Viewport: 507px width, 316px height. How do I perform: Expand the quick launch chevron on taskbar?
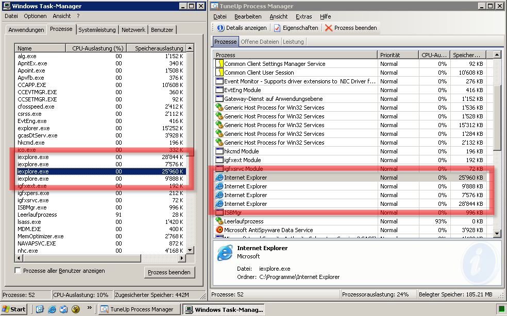90,308
